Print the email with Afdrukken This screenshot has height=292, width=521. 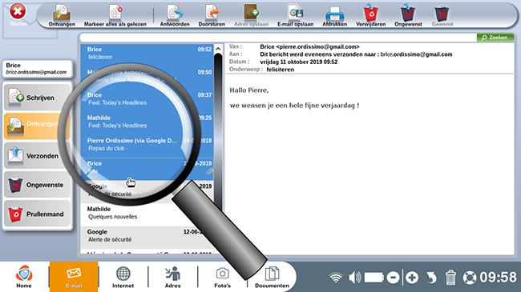point(334,15)
